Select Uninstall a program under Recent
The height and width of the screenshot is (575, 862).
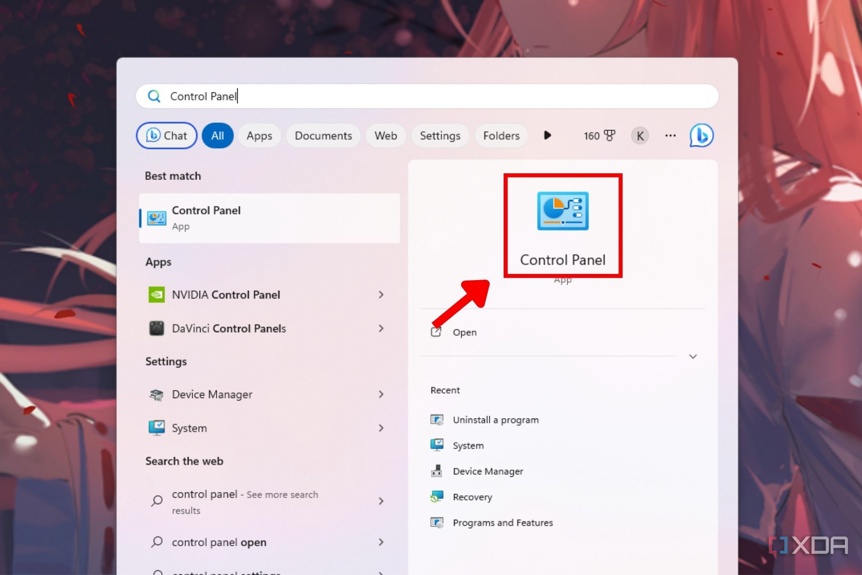tap(495, 420)
